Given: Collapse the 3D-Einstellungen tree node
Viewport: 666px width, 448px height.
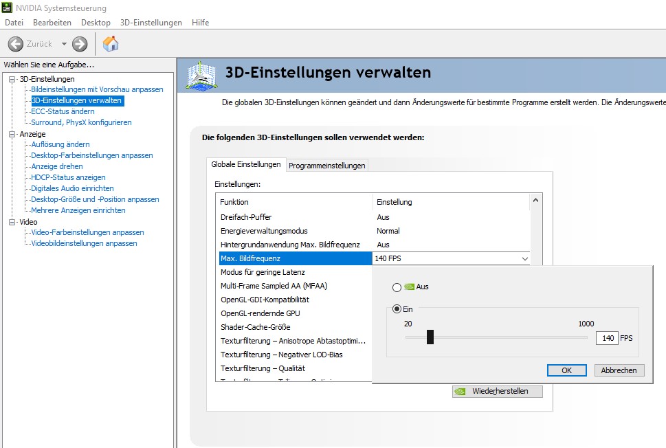Looking at the screenshot, I should 12,79.
